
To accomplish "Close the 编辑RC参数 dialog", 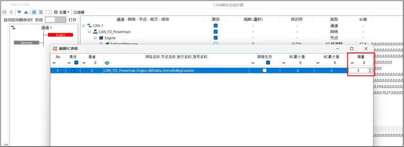I will click(x=366, y=48).
